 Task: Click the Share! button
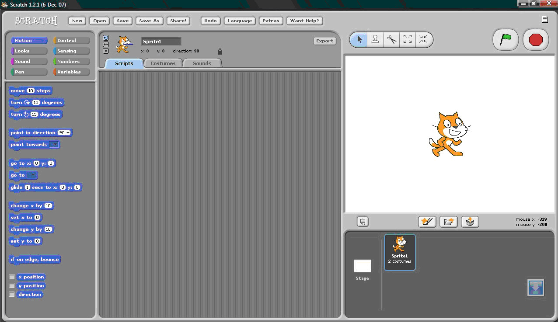click(178, 21)
